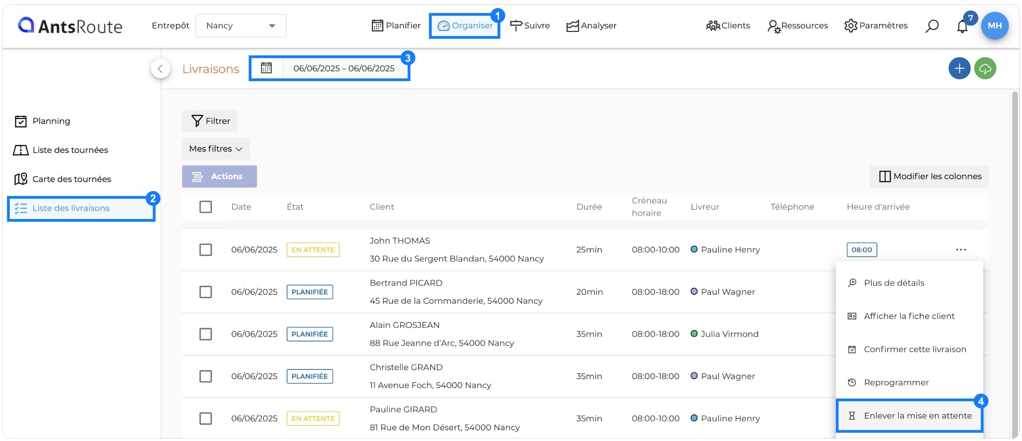Check the box for Bertrand PICARD delivery
Screen dimensions: 1022x441
[206, 292]
